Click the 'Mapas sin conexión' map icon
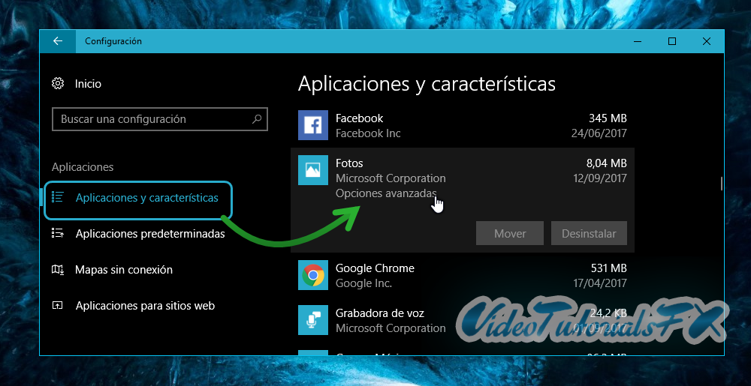Viewport: 751px width, 386px height. pos(58,270)
